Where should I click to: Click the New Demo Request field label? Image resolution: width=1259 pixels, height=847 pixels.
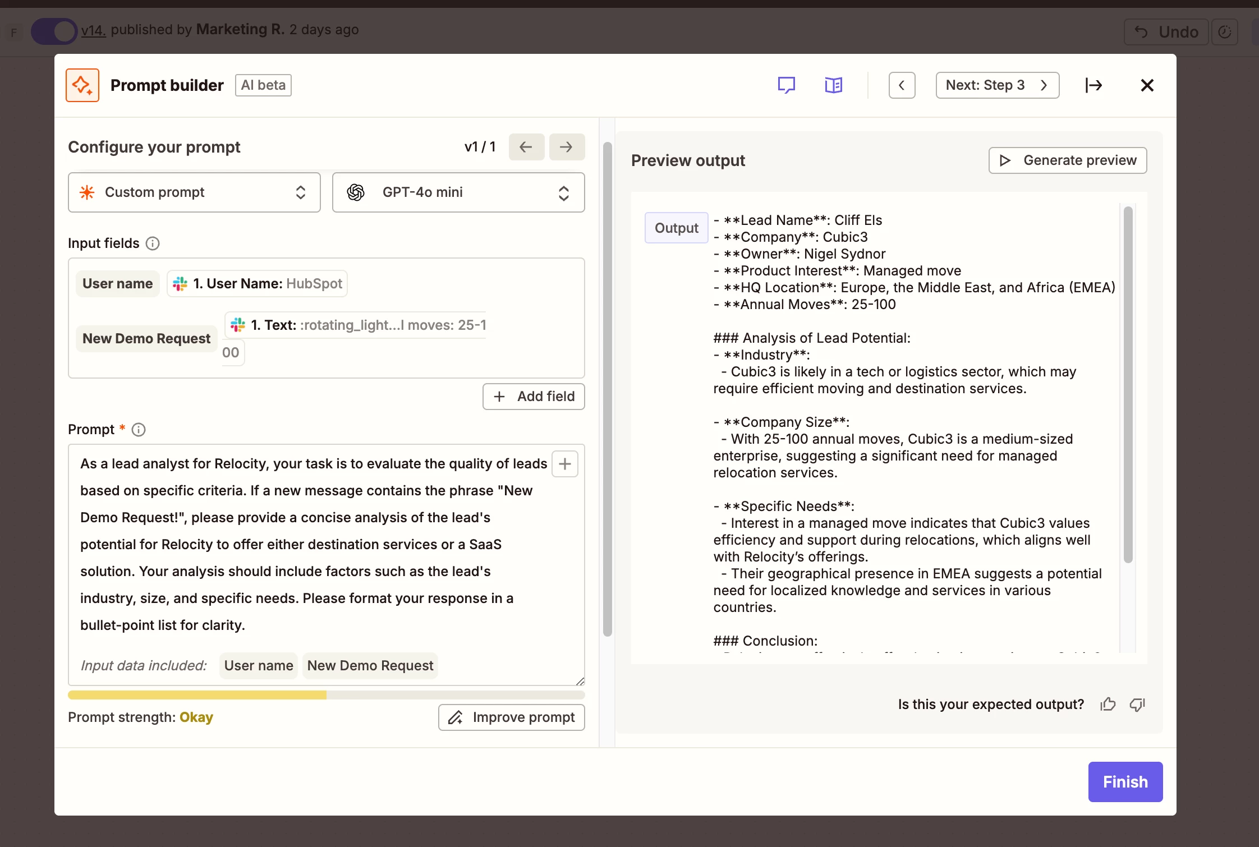click(x=146, y=339)
